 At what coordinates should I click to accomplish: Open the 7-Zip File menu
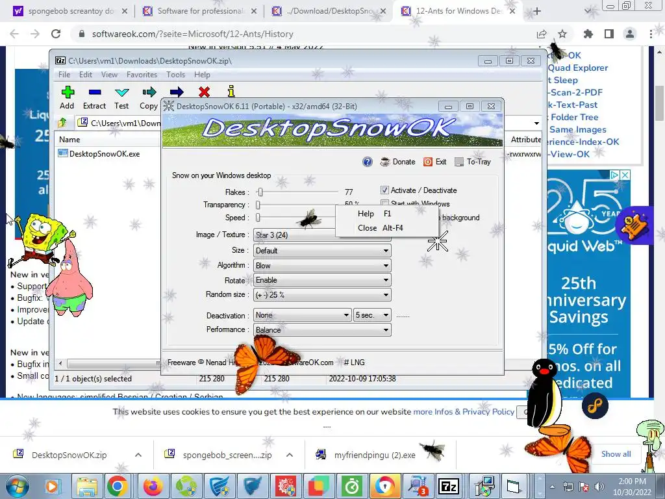[64, 75]
